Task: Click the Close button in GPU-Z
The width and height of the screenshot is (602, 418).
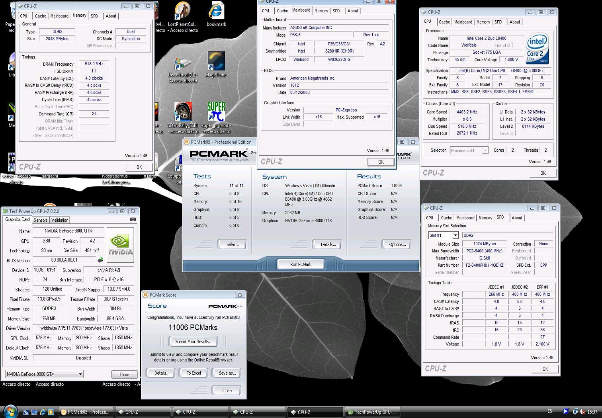Action: tap(124, 375)
